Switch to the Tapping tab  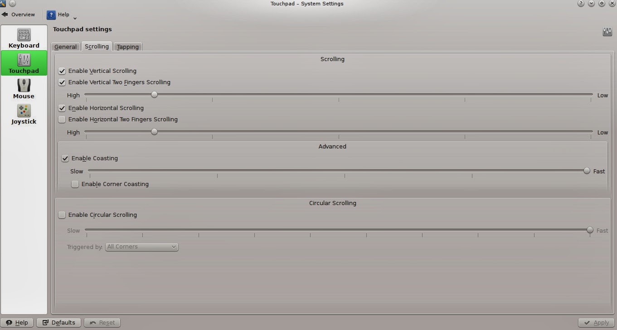pos(128,47)
